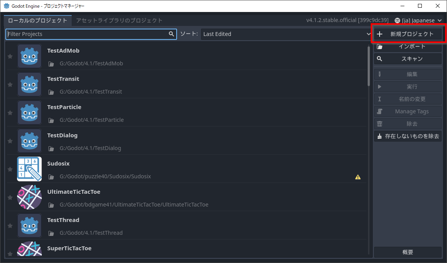This screenshot has height=263, width=447.
Task: Open TestAdMob folder icon
Action: click(51, 64)
